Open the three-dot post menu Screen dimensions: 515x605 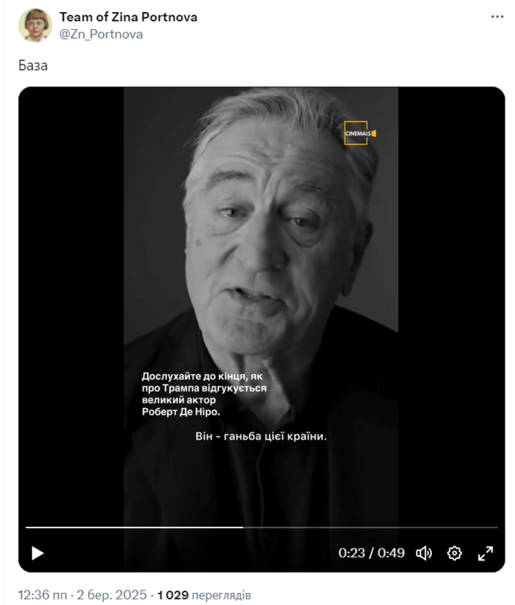(x=497, y=17)
